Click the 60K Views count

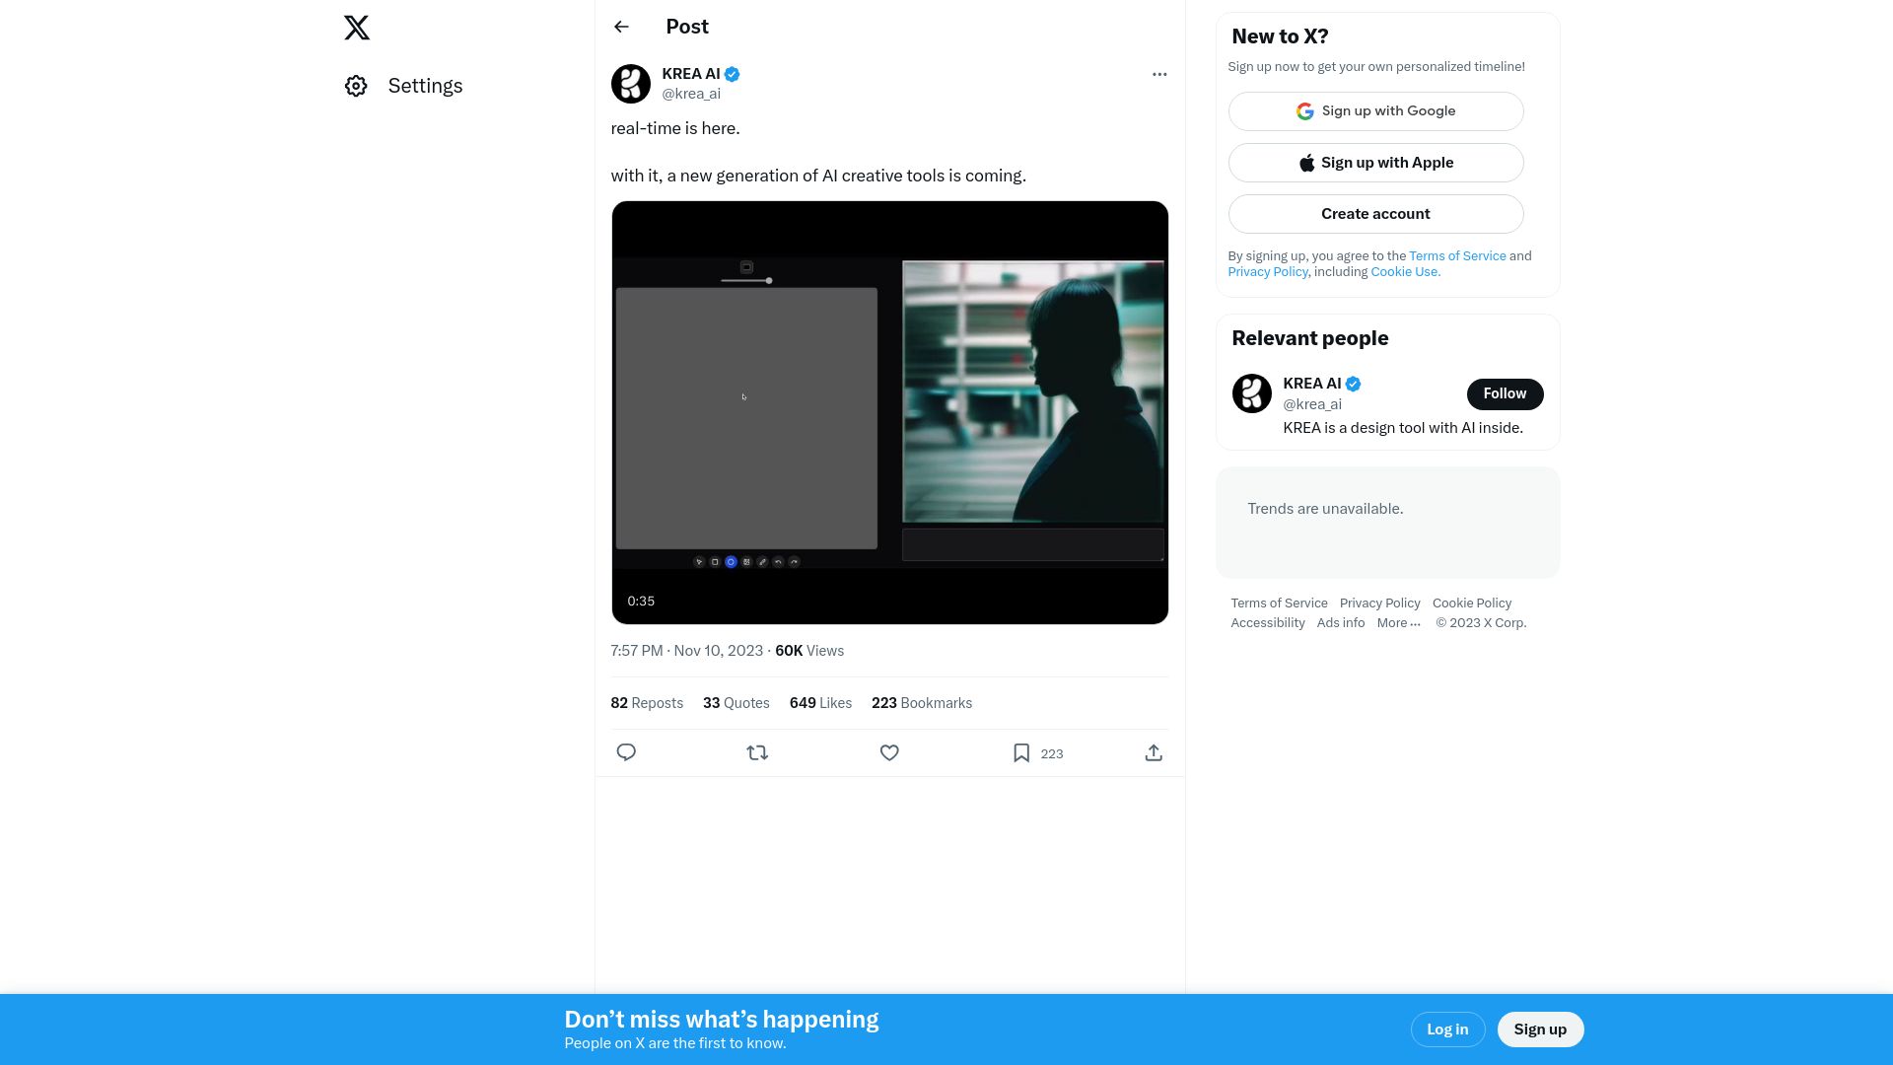809,651
